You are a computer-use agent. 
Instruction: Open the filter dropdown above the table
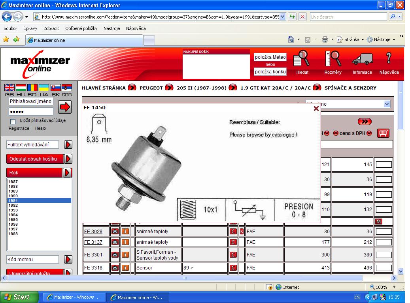click(386, 104)
